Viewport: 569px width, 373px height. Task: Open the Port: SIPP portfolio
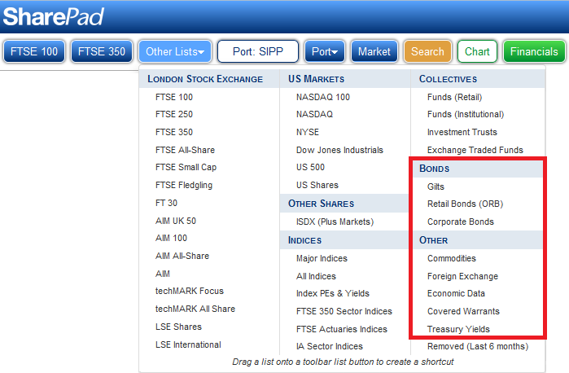click(258, 51)
